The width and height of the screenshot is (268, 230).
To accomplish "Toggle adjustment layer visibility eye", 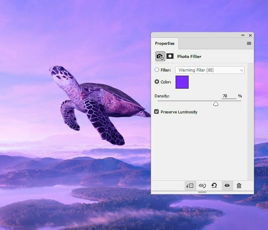I will [226, 186].
